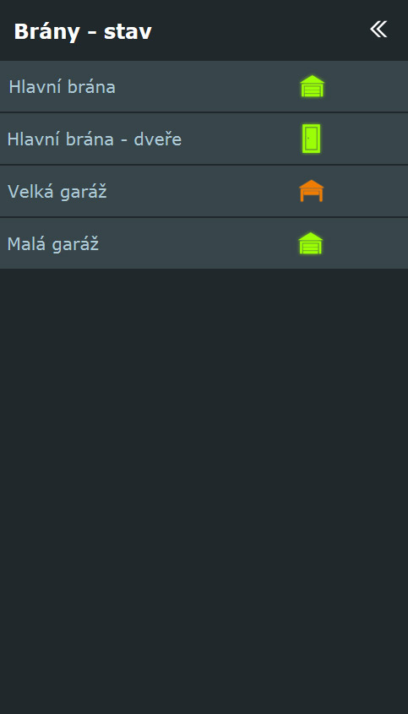408x714 pixels.
Task: Toggle Velká garáž state via its orange icon
Action: (x=312, y=191)
